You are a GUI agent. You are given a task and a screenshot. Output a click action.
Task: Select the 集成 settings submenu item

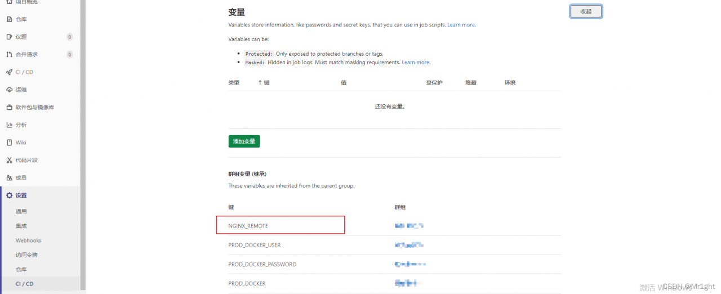pyautogui.click(x=21, y=226)
